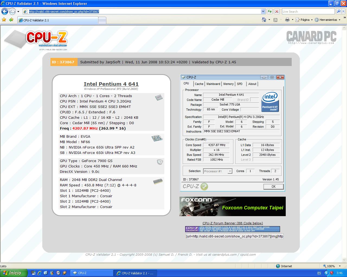Click the Internet security zone indicator
The image size is (347, 277).
284,266
